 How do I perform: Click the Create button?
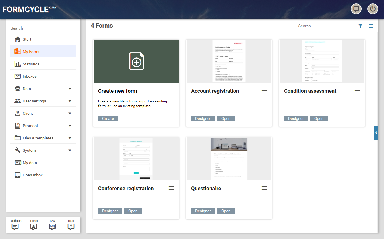click(108, 118)
